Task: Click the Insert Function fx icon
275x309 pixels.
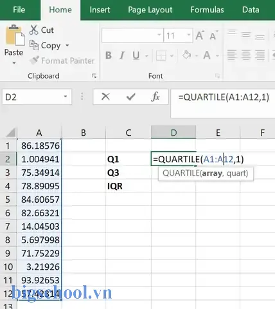Action: (155, 97)
